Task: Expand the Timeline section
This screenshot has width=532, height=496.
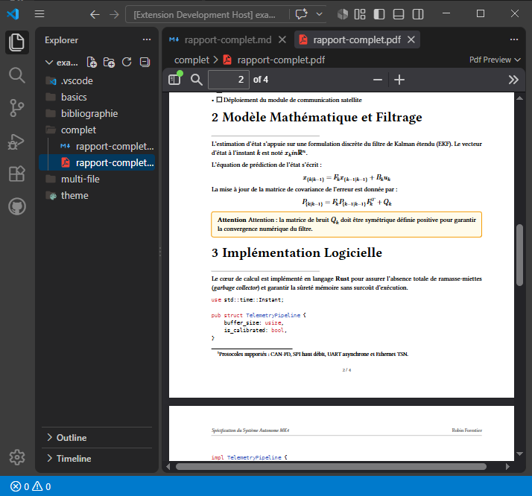Action: pos(97,458)
